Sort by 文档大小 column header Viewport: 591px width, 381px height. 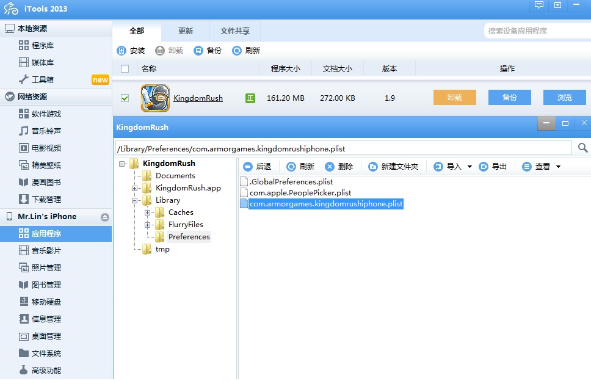click(338, 69)
